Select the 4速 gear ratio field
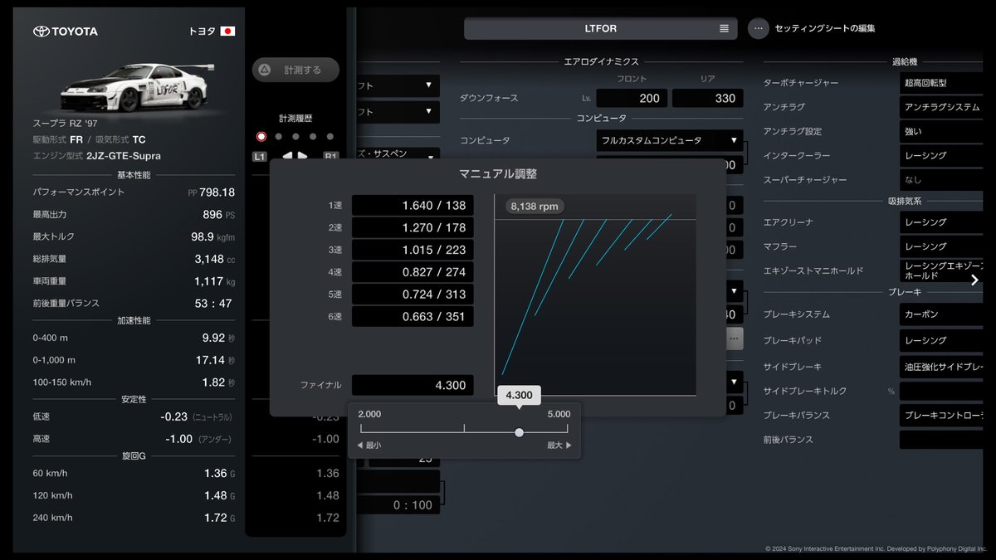The width and height of the screenshot is (996, 560). coord(413,271)
